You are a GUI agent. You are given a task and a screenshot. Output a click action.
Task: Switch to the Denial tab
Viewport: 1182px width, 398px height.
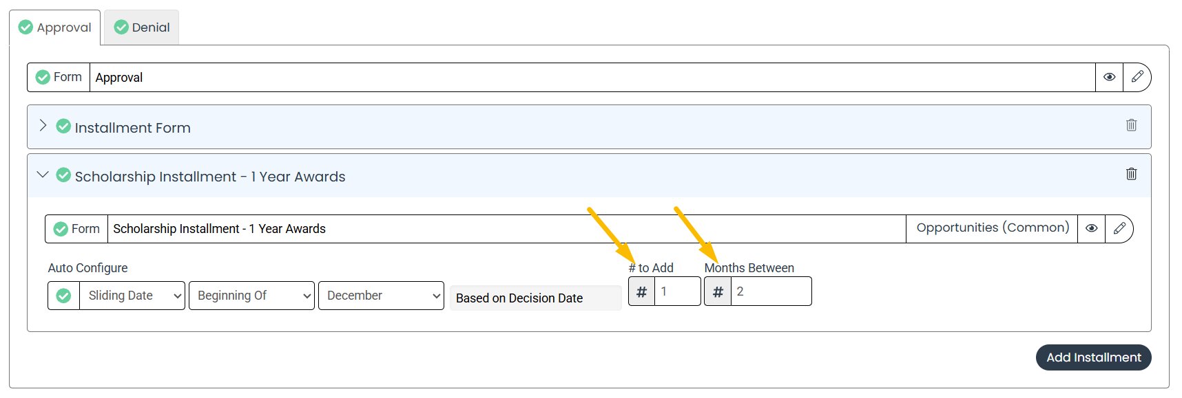coord(142,27)
